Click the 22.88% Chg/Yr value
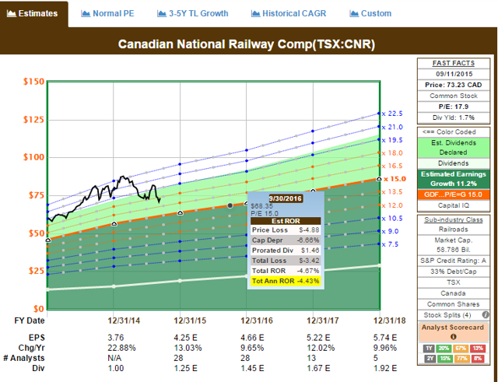Viewport: 498px width, 382px height. tap(121, 348)
